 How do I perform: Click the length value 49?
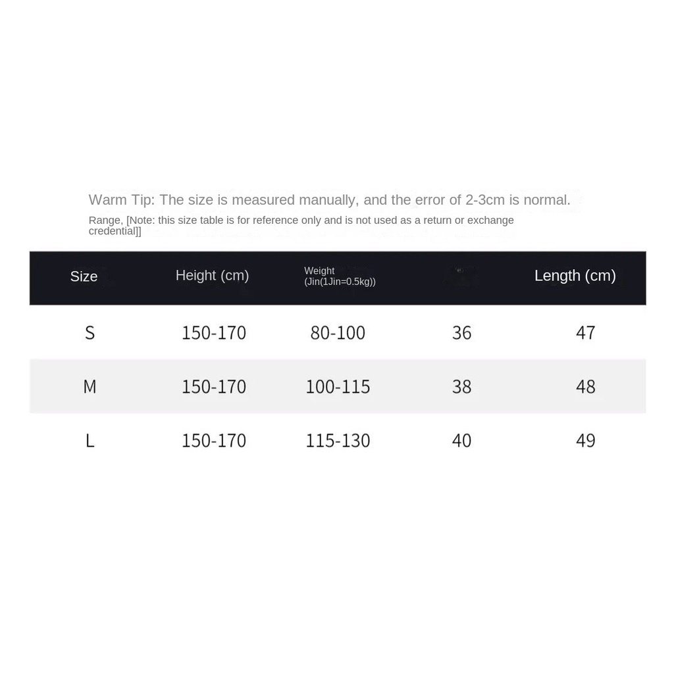[x=585, y=440]
